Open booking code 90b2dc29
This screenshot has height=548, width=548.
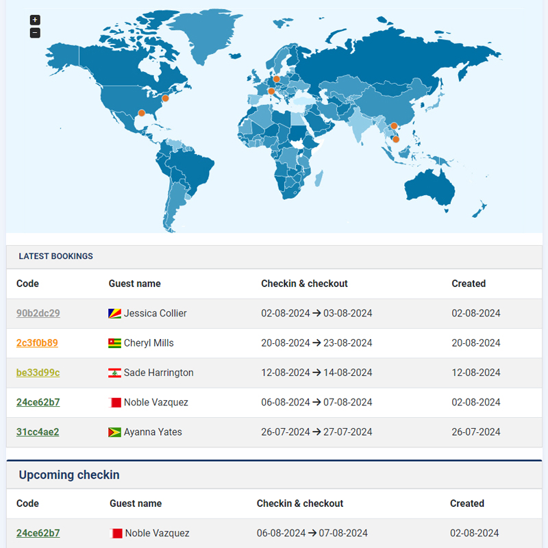38,314
